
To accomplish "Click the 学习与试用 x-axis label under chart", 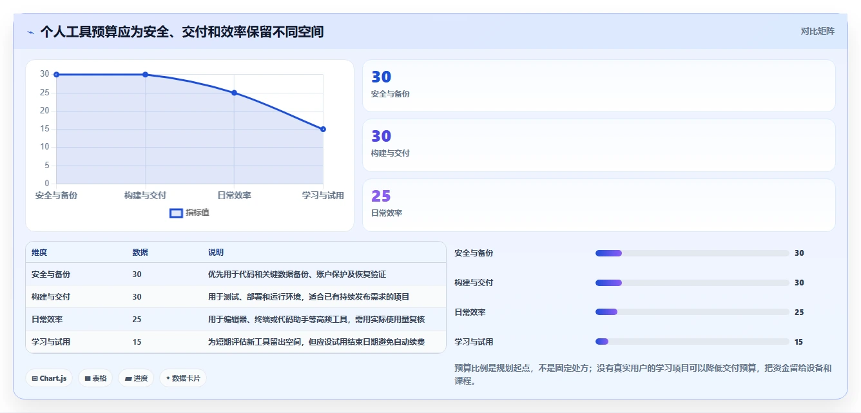I will click(323, 195).
